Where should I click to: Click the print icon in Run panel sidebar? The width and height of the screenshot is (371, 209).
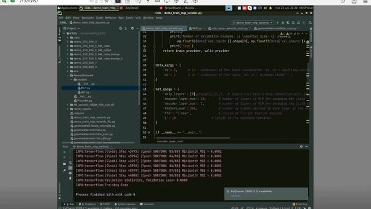tap(70, 173)
